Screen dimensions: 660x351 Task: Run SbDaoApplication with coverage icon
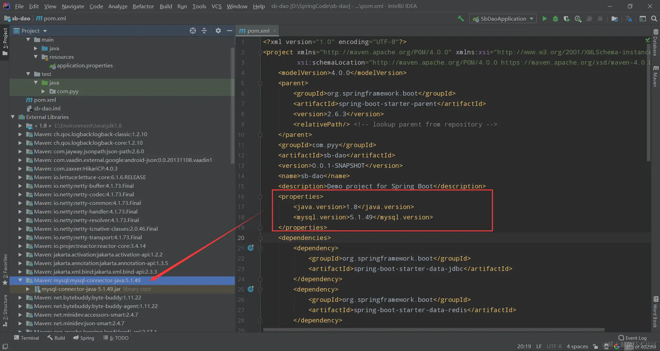[566, 19]
